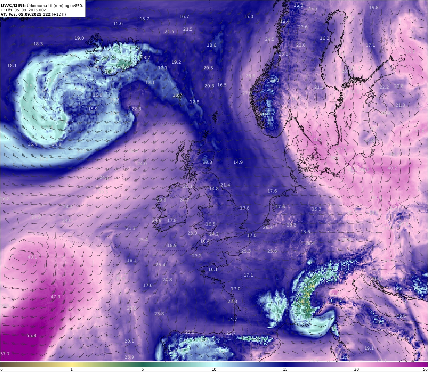Click the colorbar tick label 5
This screenshot has width=428, height=372.
tap(143, 369)
